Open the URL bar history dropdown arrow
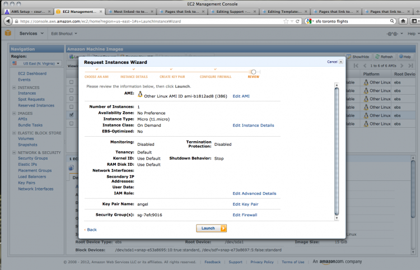420x270 pixels. coord(292,21)
